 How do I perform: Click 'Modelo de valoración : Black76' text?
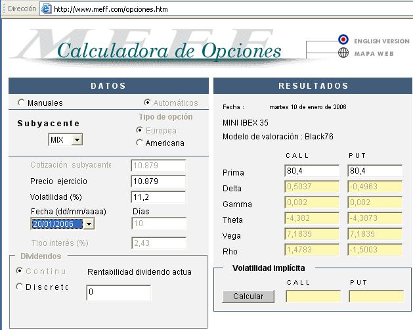[278, 136]
